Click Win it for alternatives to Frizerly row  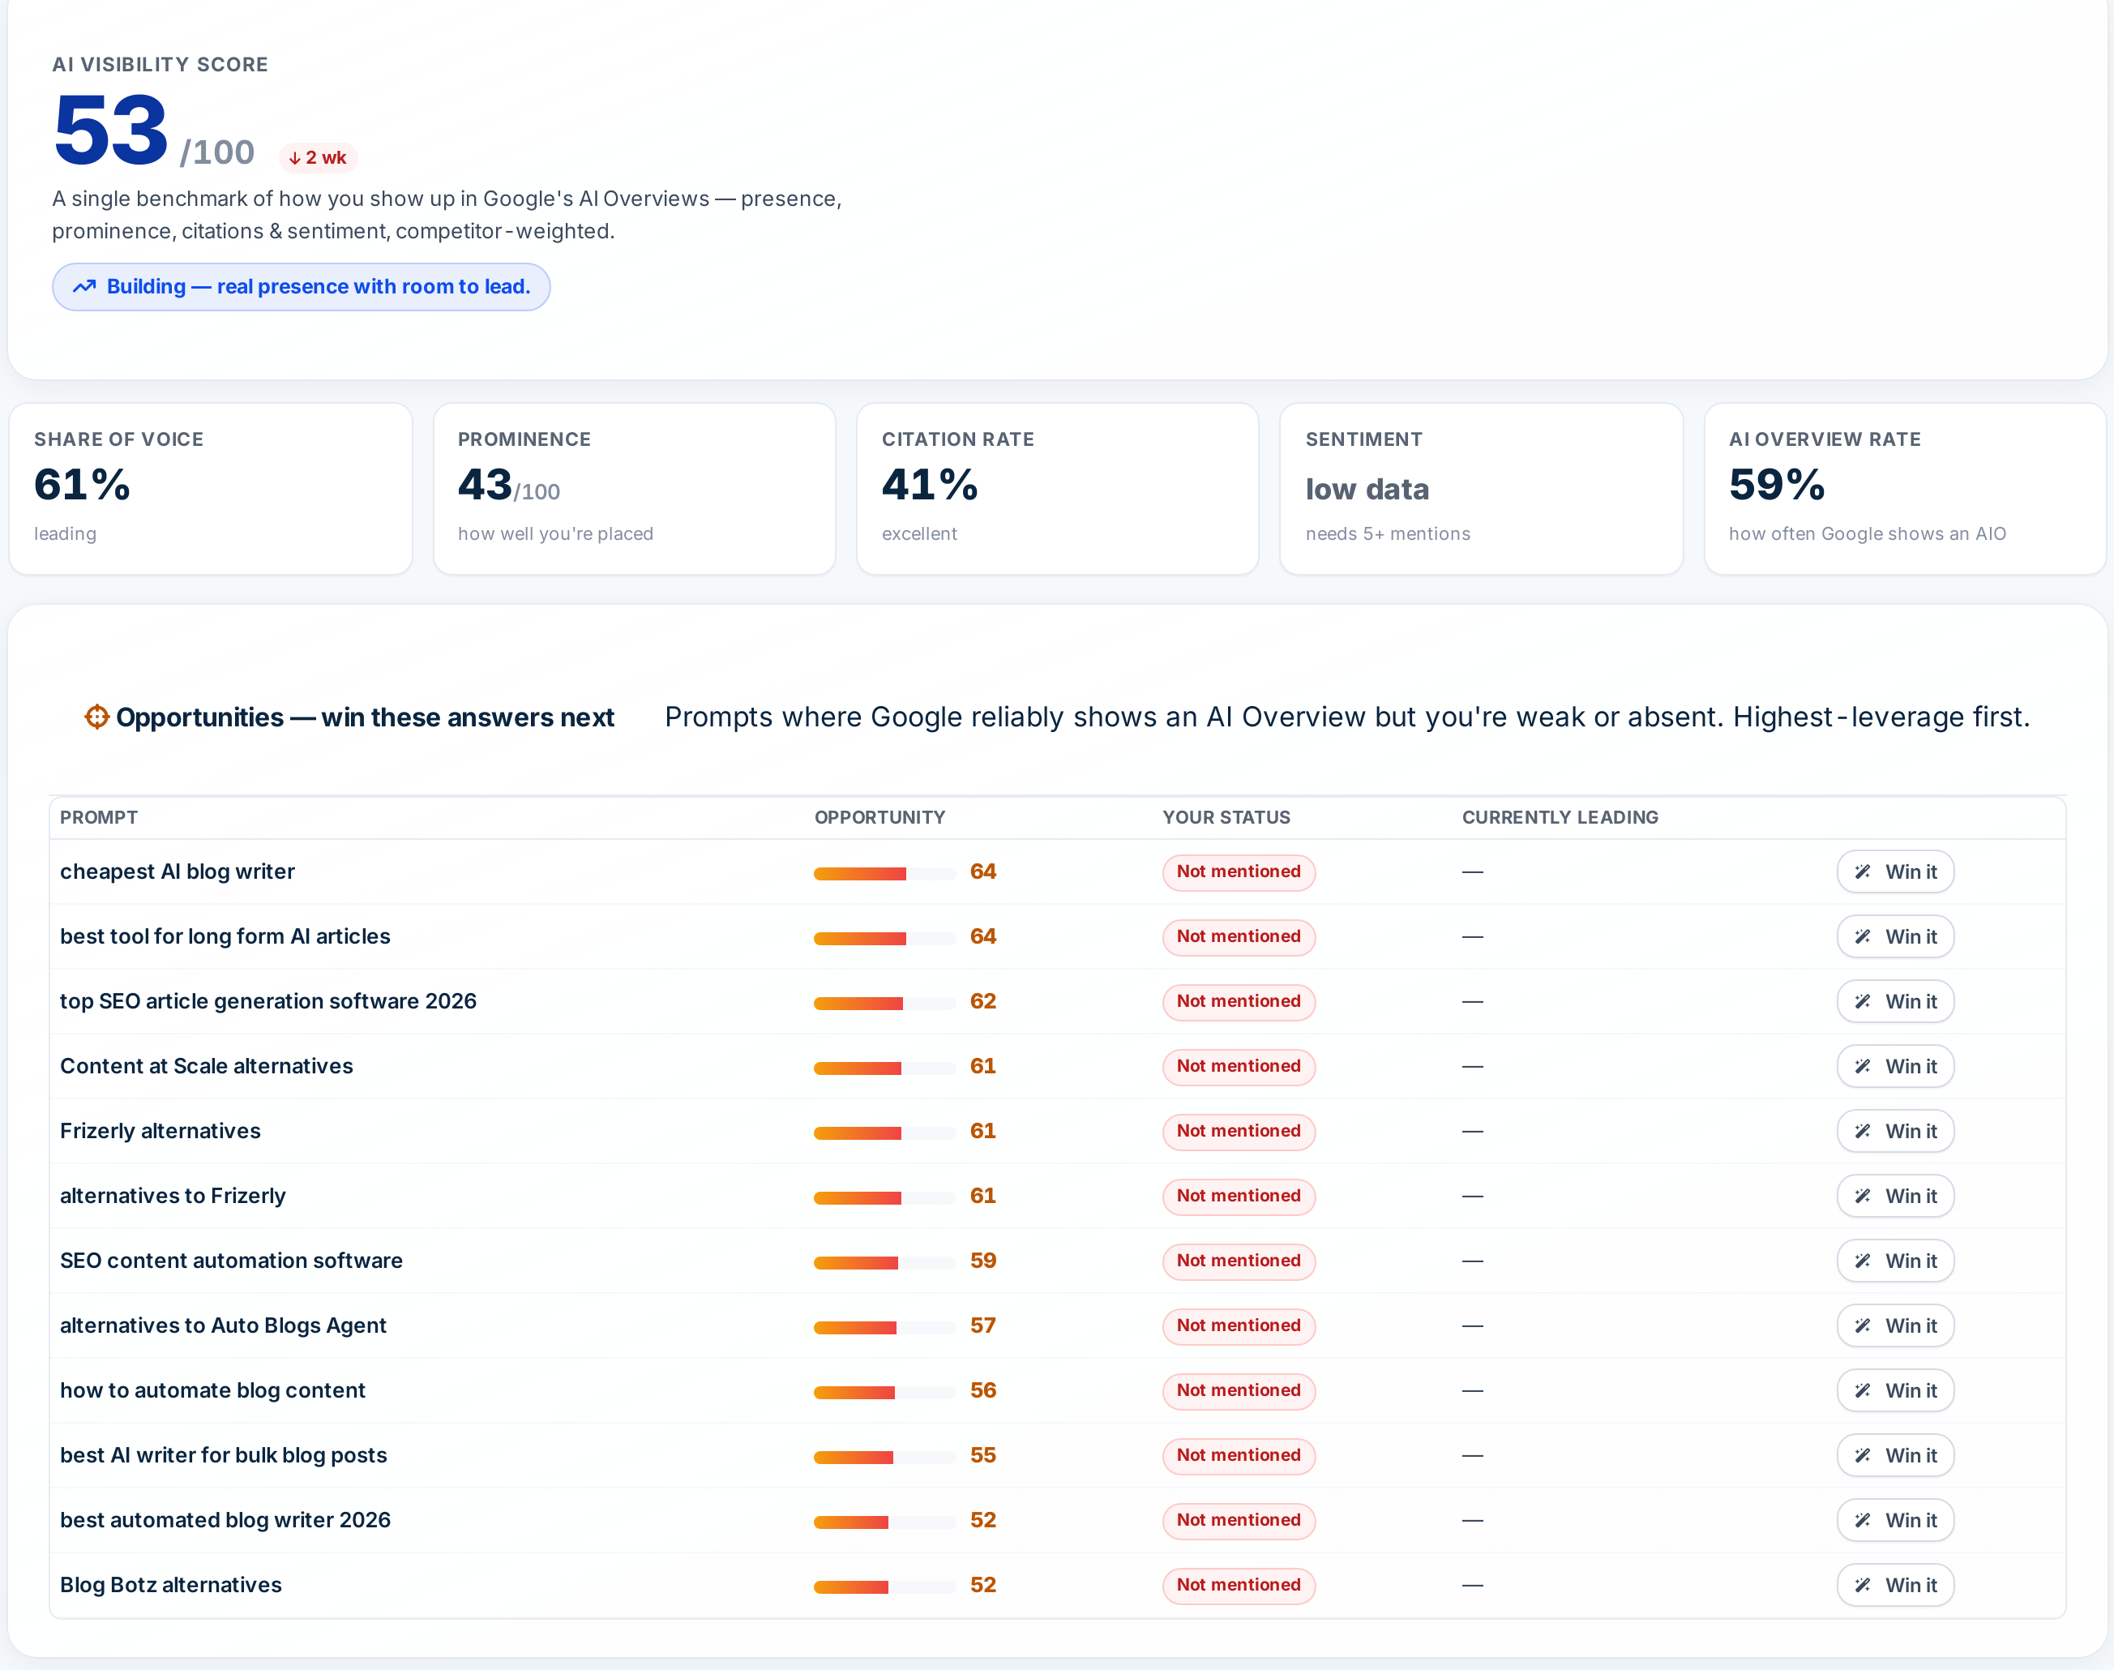point(1895,1196)
